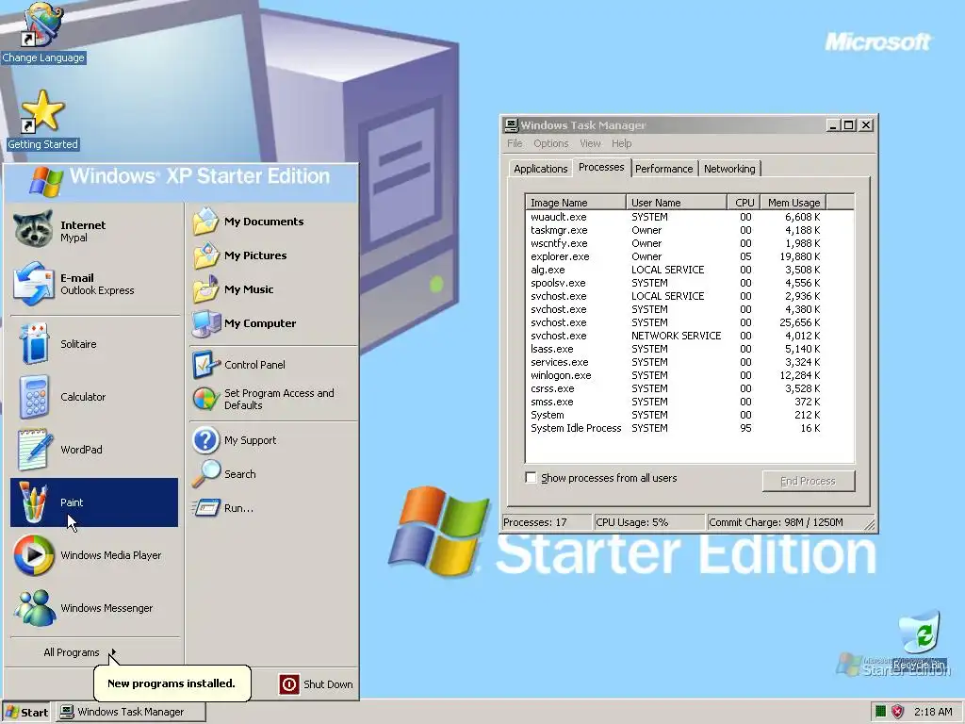Select the wscntfy.exe process row
The image size is (965, 724).
point(675,243)
